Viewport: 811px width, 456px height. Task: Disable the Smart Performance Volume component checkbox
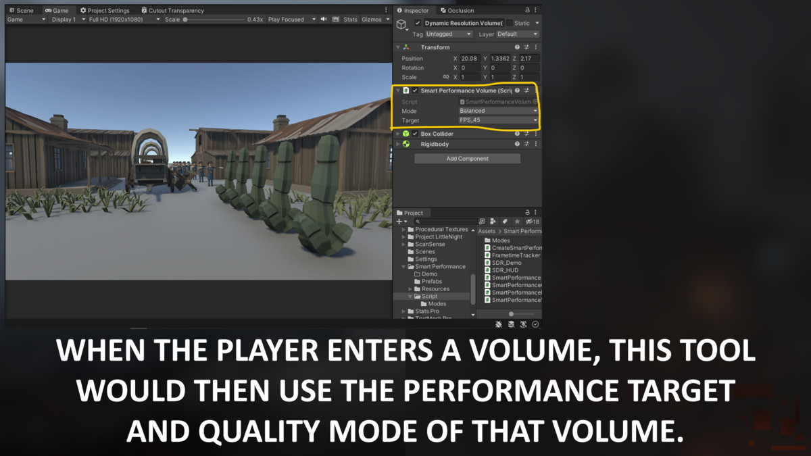click(415, 91)
